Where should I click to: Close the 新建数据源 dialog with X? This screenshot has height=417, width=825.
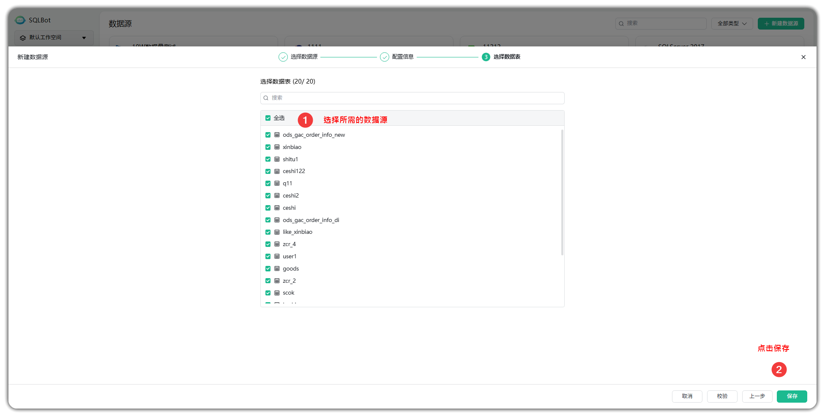[803, 57]
